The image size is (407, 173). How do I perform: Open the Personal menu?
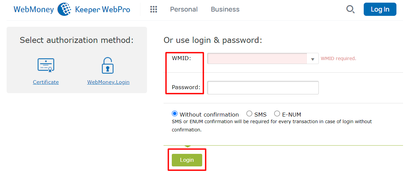tap(184, 9)
